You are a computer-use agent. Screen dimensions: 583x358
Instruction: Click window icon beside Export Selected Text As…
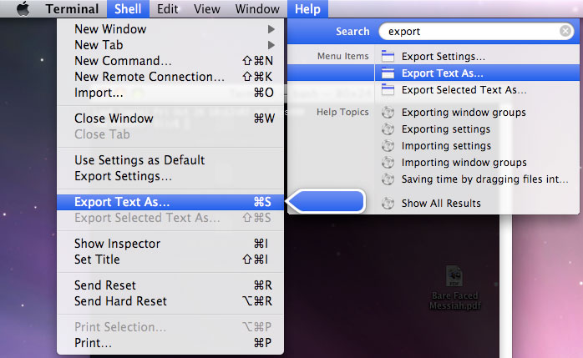tap(388, 89)
